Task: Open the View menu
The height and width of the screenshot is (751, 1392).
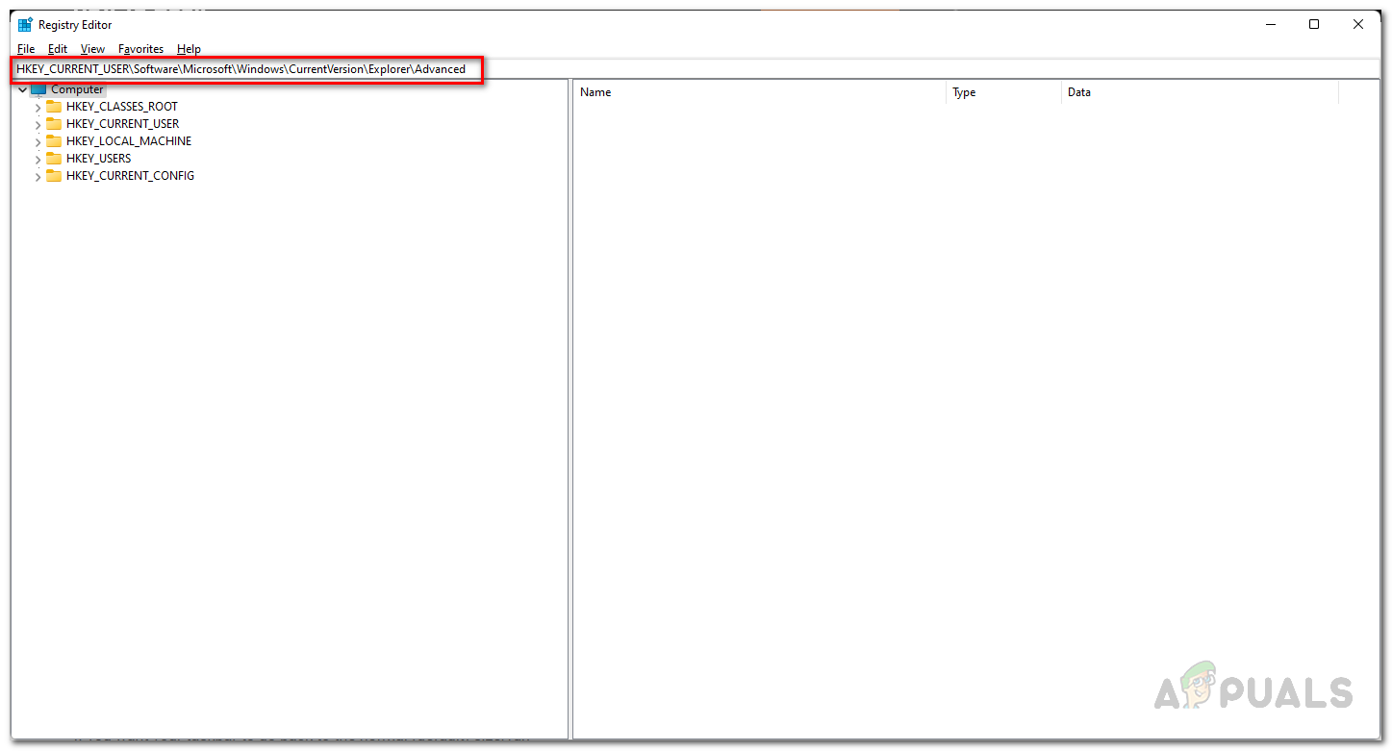Action: coord(93,49)
